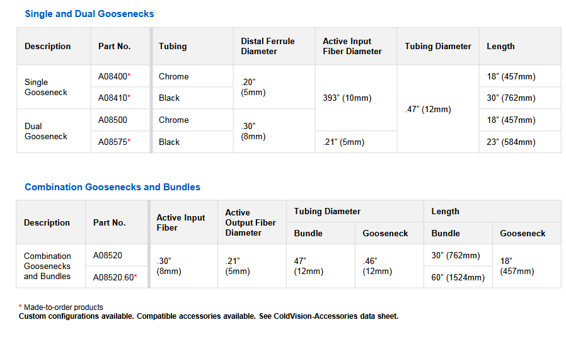
Task: Select part number A08400
Action: pos(112,76)
